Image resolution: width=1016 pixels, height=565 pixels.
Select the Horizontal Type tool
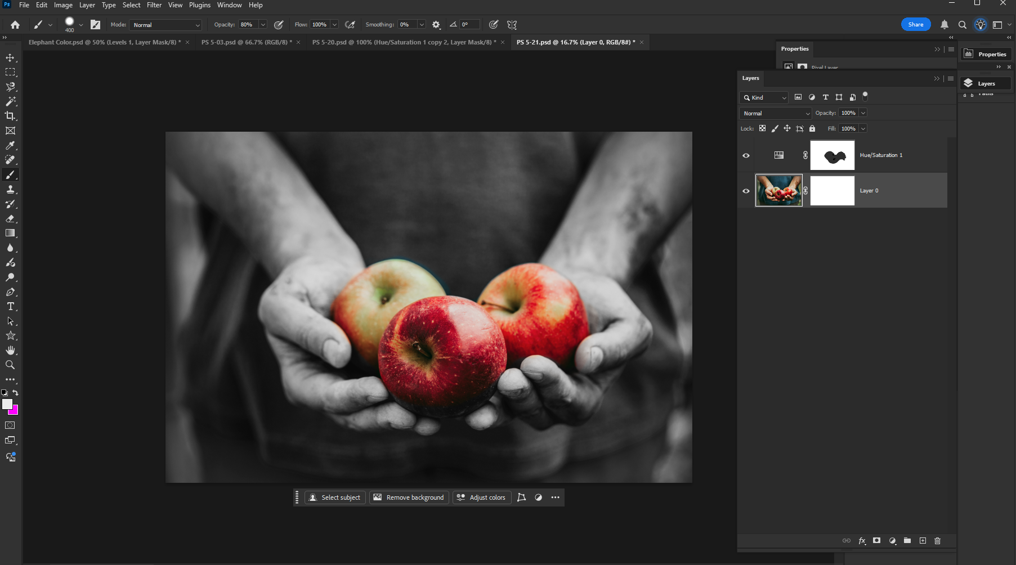[10, 306]
